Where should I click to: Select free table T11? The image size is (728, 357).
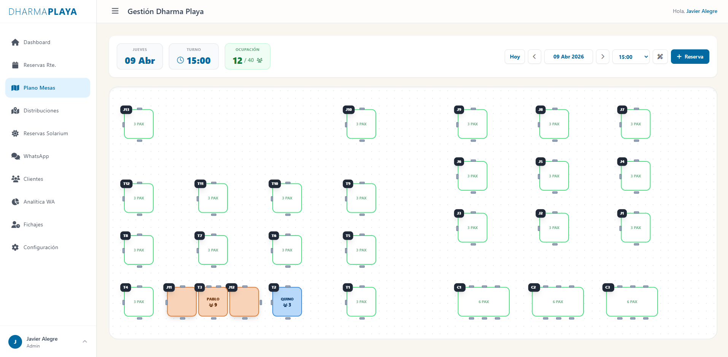213,198
